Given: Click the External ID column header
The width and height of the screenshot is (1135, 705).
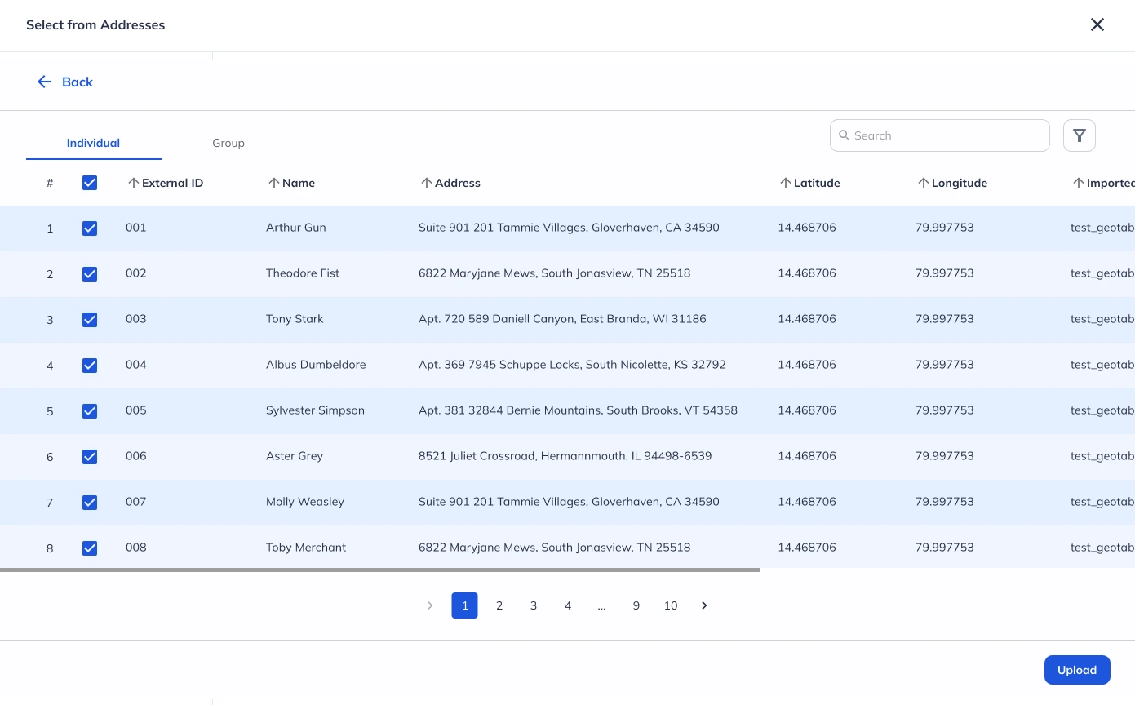Looking at the screenshot, I should [172, 183].
